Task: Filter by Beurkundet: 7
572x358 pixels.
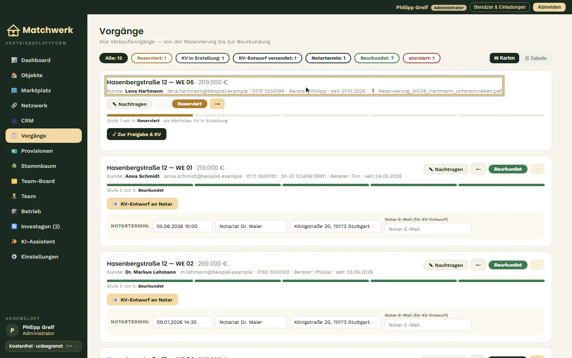Action: tap(377, 58)
